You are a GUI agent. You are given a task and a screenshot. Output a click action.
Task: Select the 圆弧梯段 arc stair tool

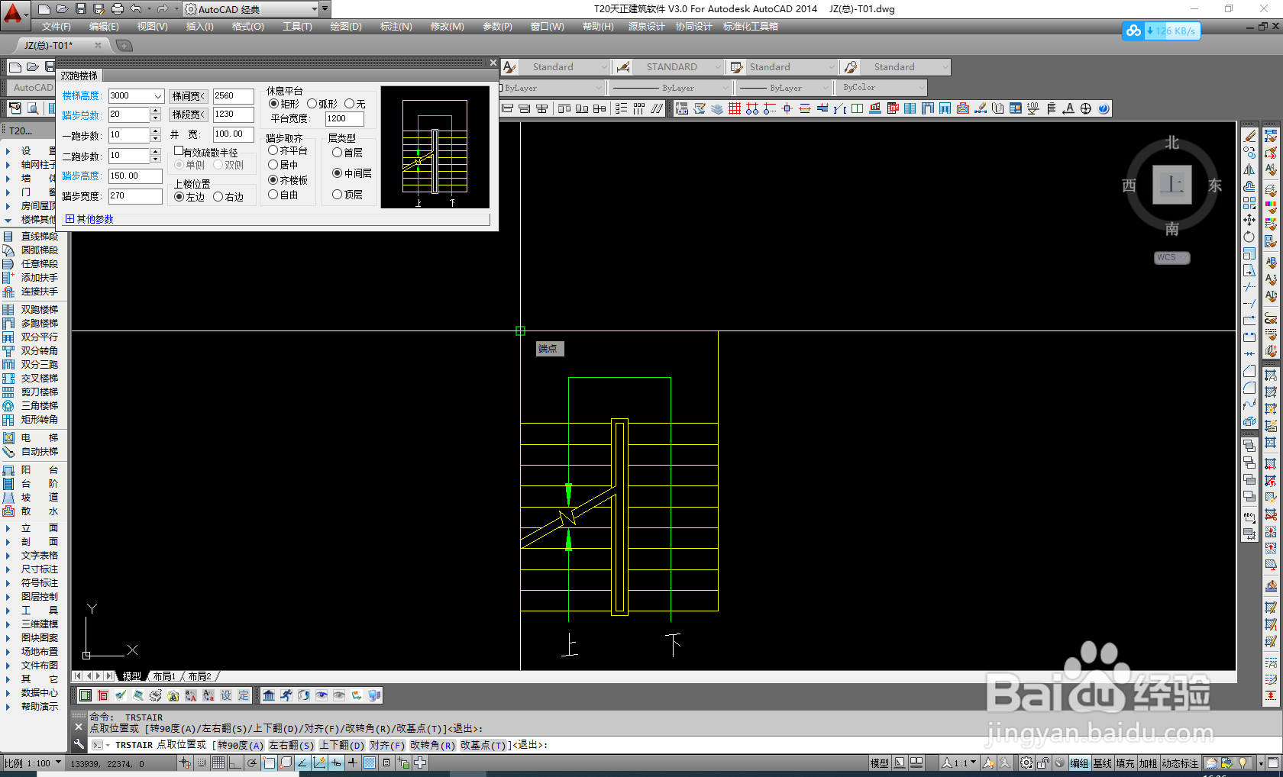click(31, 250)
